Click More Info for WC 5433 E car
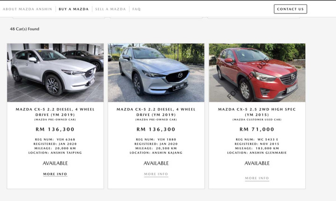 (257, 178)
